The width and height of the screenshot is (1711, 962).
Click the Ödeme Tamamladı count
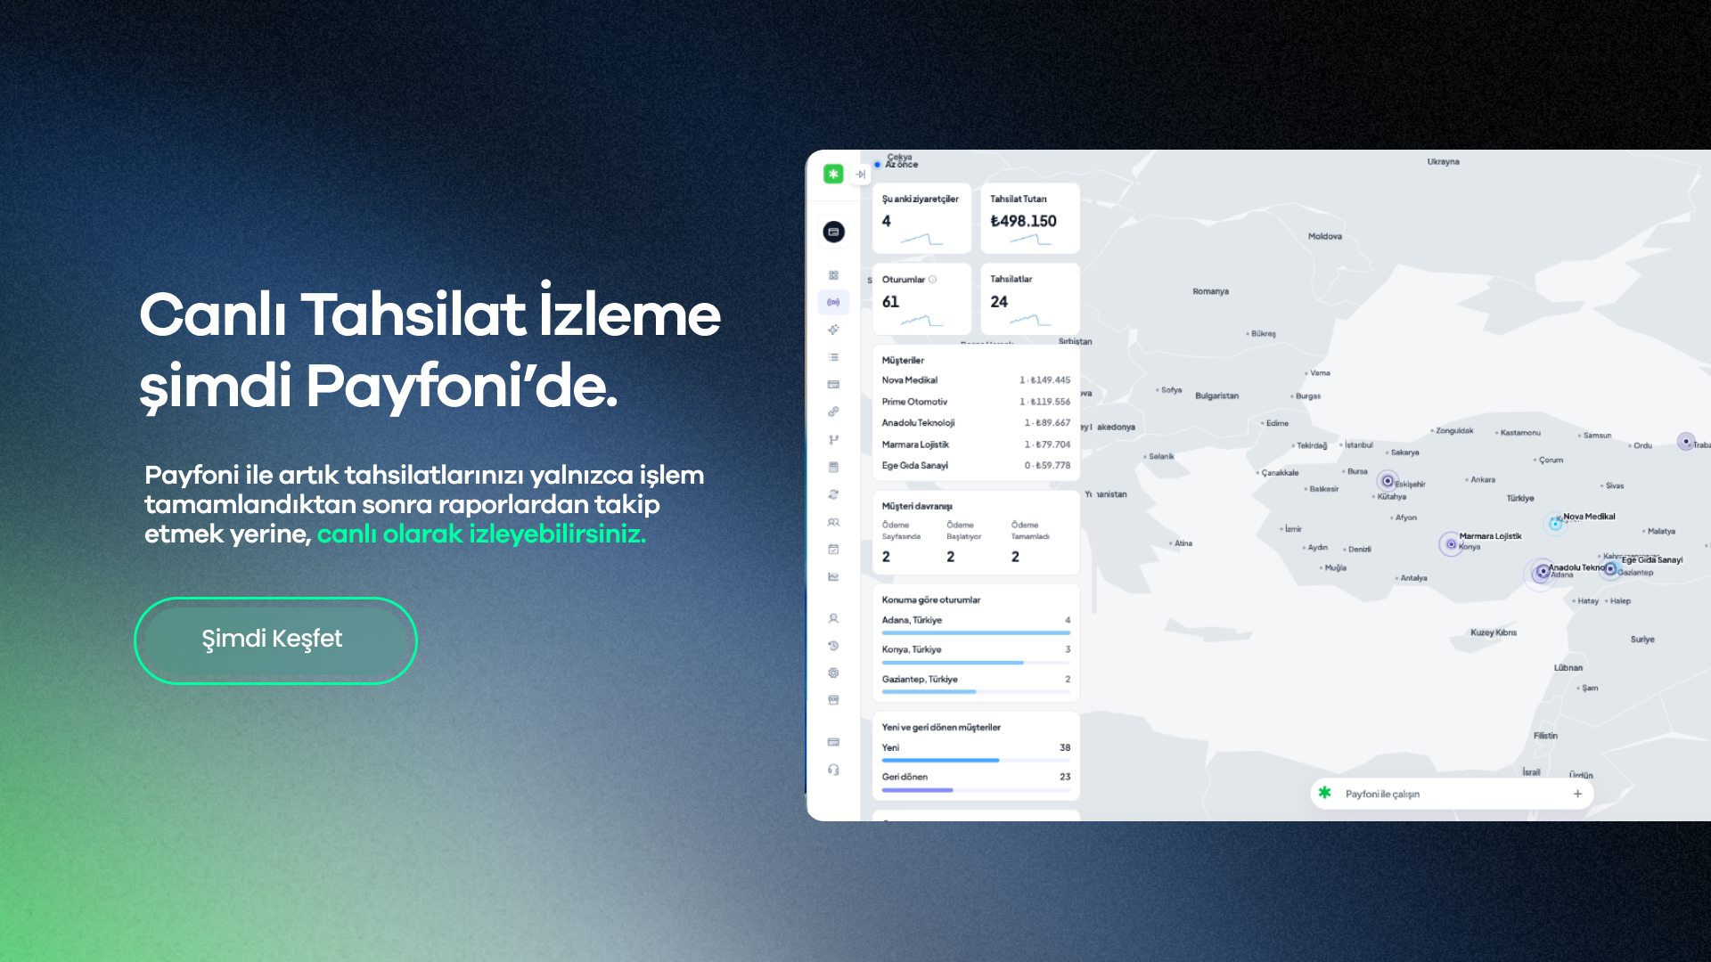1015,557
